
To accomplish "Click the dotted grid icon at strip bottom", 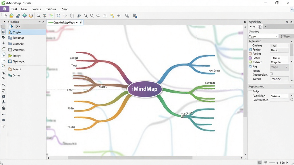I will (x=3, y=126).
